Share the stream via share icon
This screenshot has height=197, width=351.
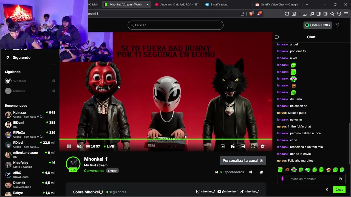click(250, 172)
